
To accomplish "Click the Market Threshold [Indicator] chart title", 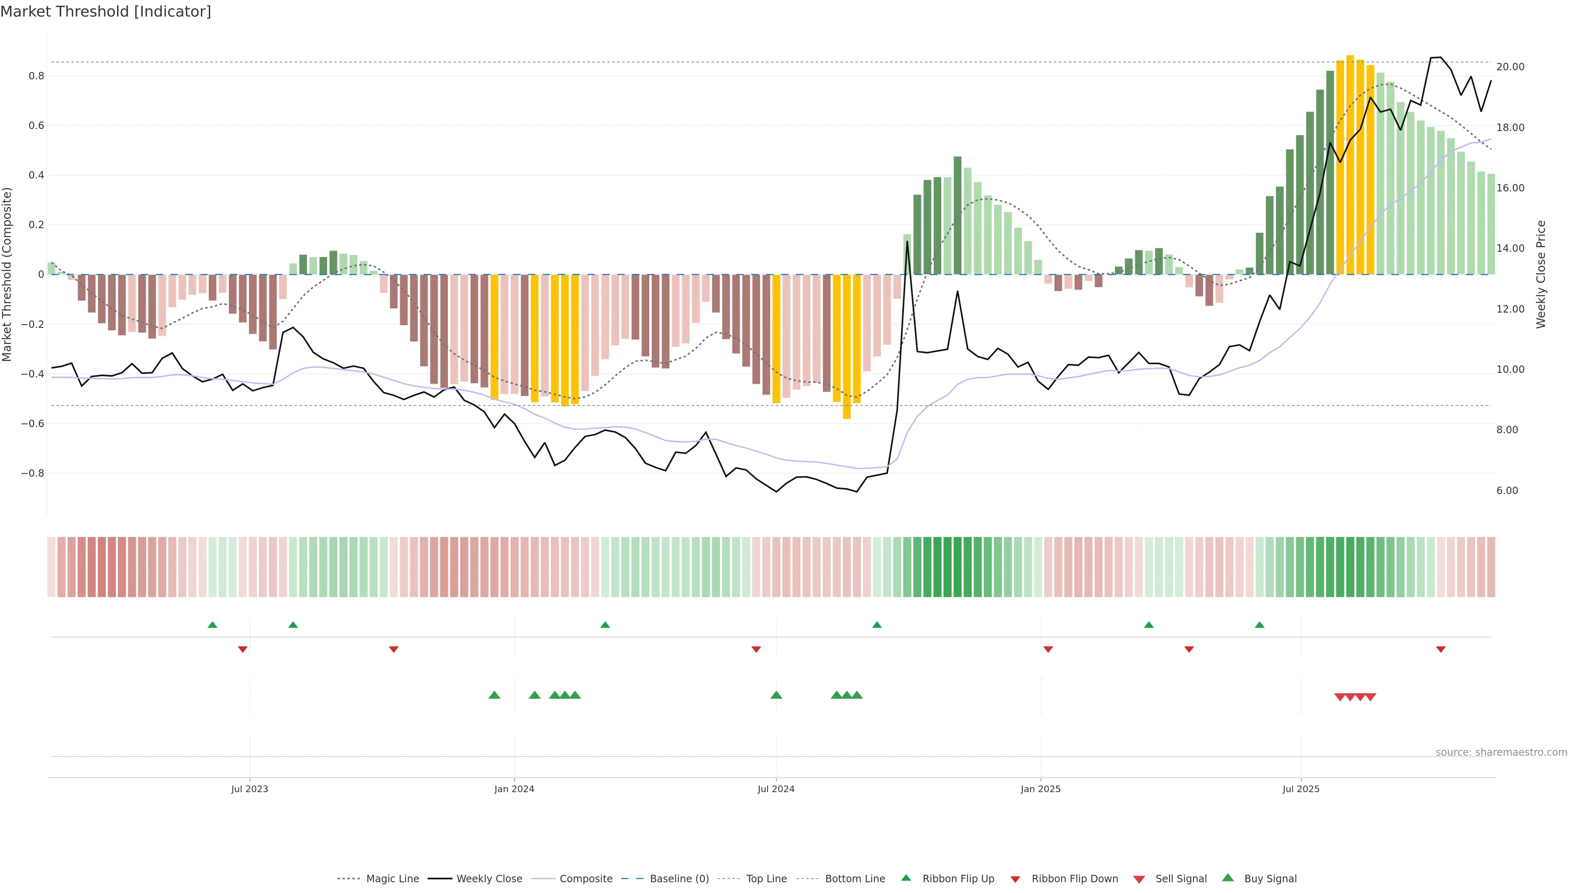I will click(105, 12).
